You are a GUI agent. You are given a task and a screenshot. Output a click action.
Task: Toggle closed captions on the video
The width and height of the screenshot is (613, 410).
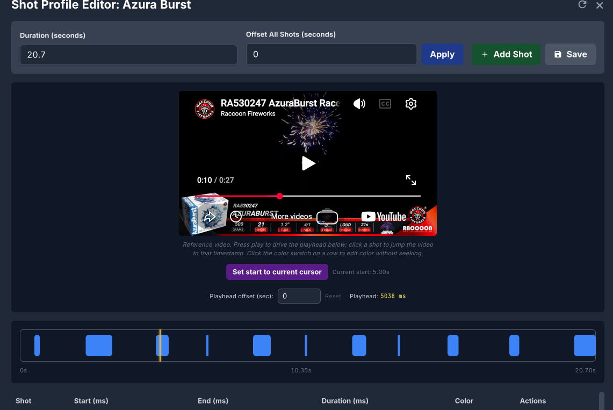click(x=385, y=104)
